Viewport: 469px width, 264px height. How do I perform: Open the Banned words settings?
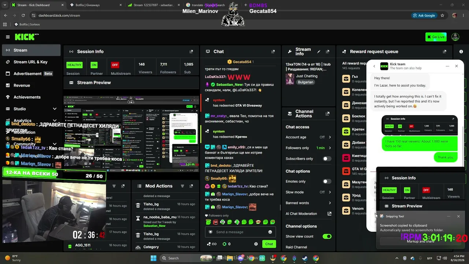[309, 203]
